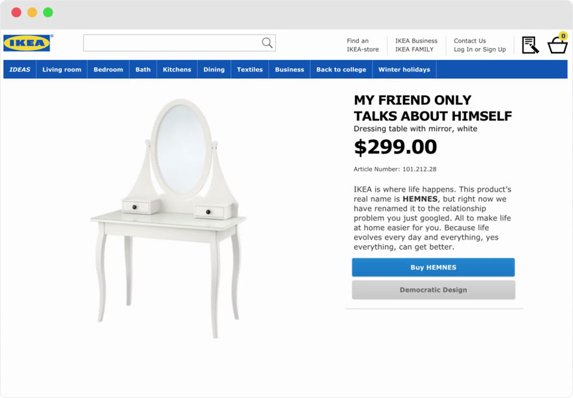Go to the Bedroom category

(108, 70)
